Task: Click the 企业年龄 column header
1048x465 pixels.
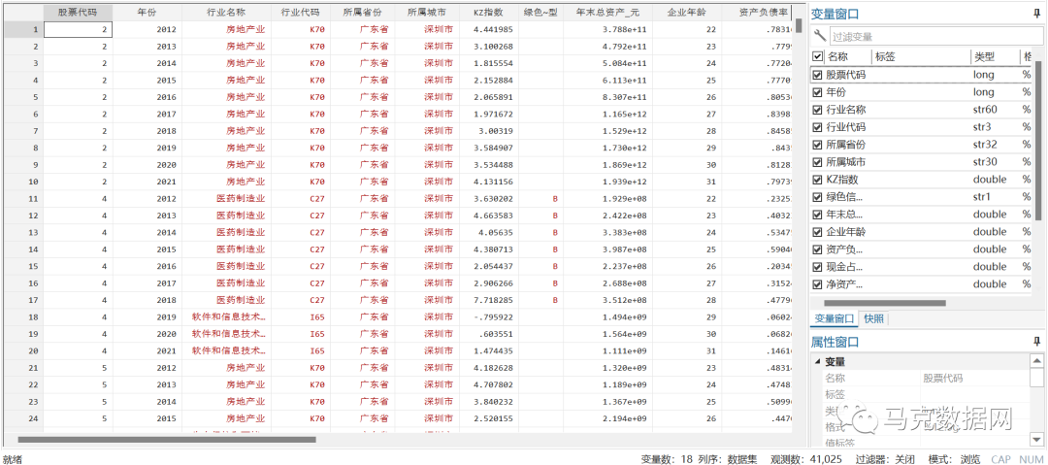Action: pos(685,12)
